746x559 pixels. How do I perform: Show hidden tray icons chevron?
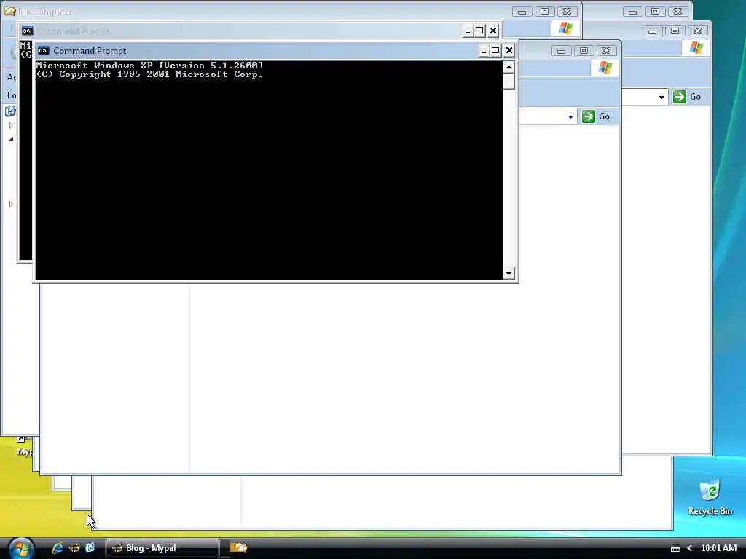[689, 548]
